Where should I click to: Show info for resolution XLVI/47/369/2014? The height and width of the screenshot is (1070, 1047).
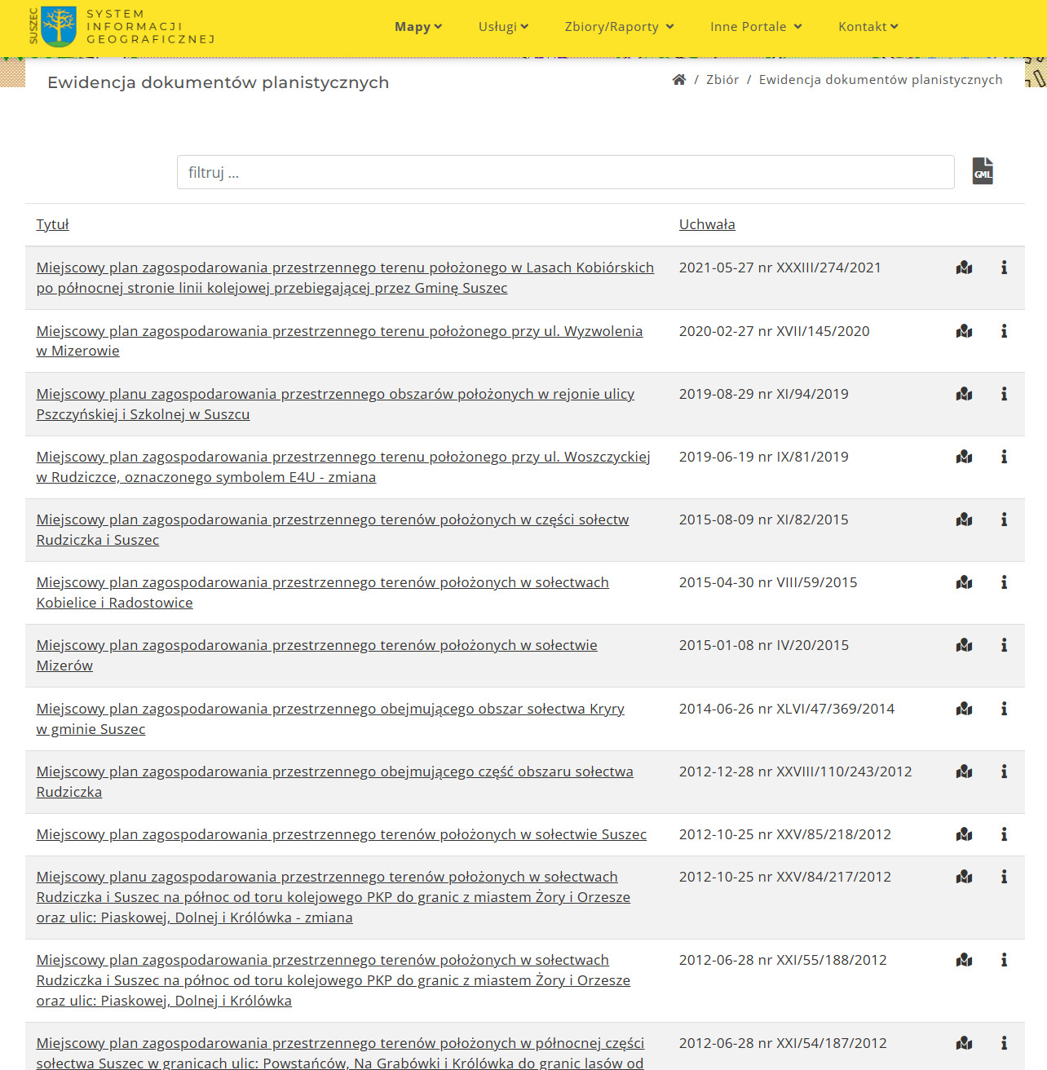pos(1004,709)
